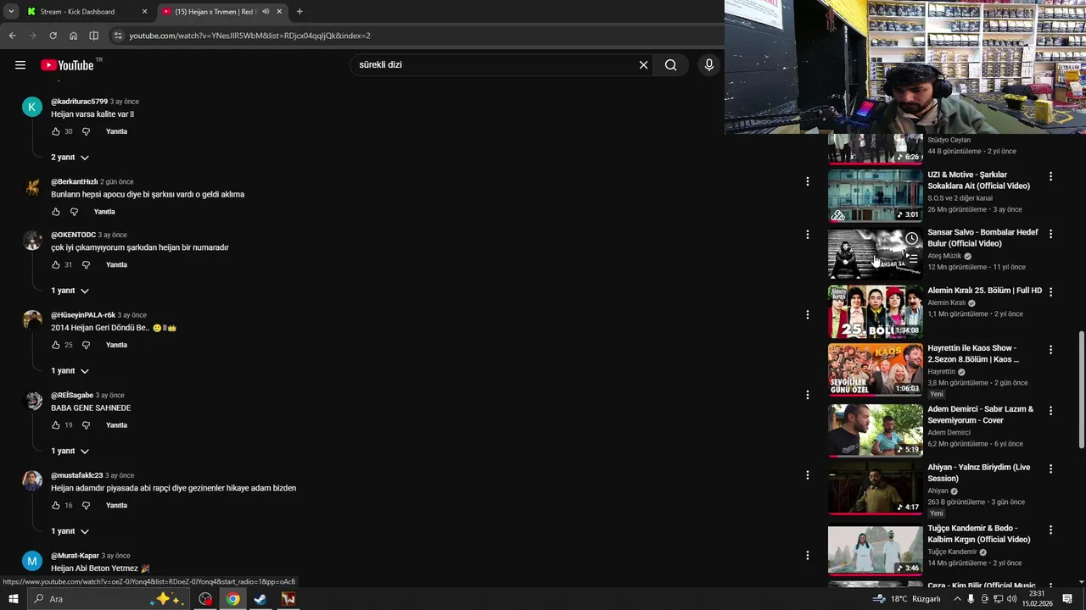Open Ateş Müzik channel name
The width and height of the screenshot is (1086, 610).
pyautogui.click(x=944, y=256)
